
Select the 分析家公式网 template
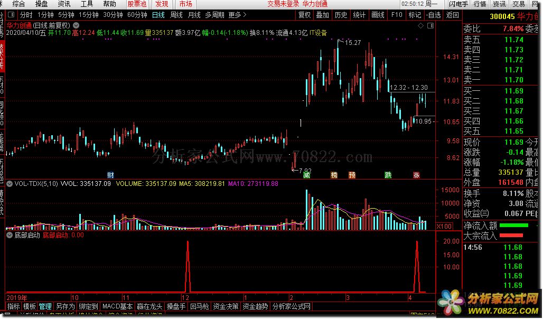(x=291, y=306)
